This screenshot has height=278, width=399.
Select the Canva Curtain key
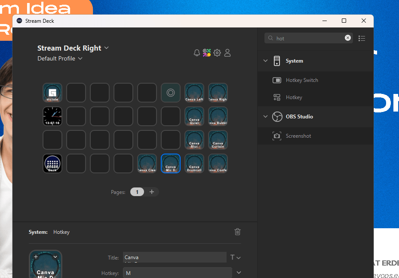(x=218, y=140)
